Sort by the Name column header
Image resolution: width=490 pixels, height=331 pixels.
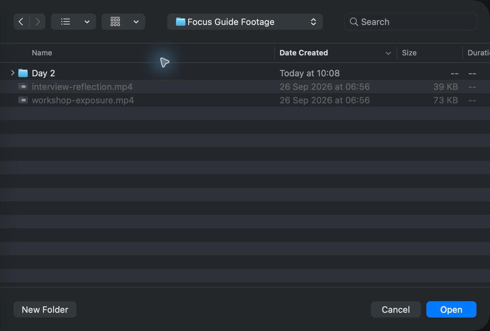(42, 53)
